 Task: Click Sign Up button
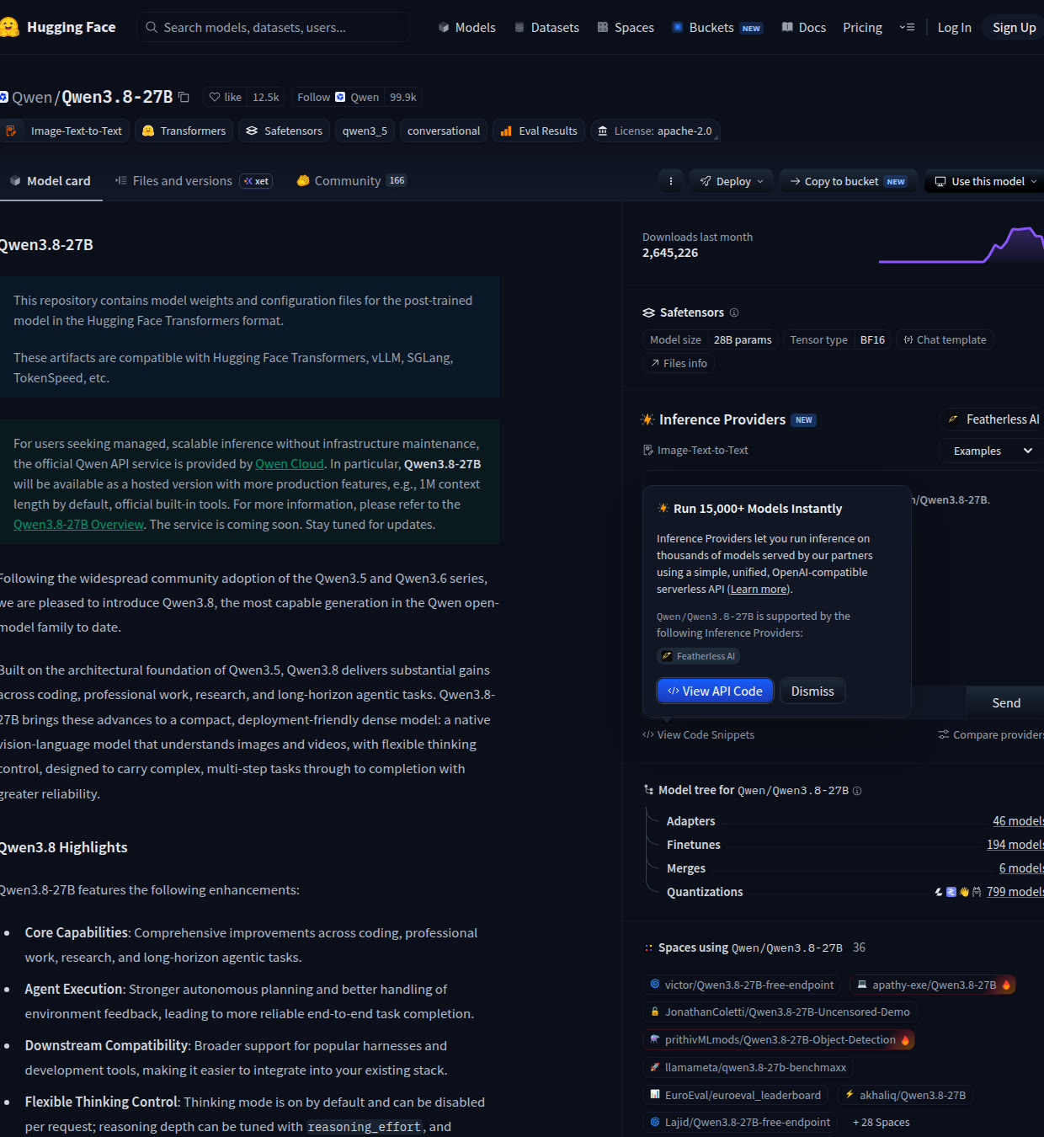pos(1014,27)
